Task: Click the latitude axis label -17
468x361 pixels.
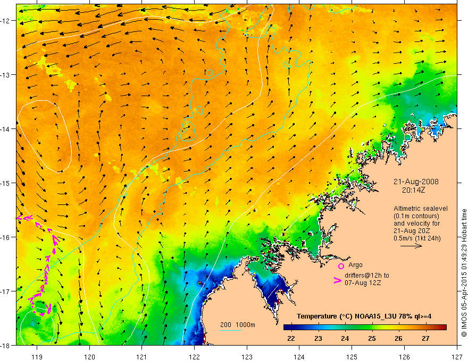Action: pos(6,291)
